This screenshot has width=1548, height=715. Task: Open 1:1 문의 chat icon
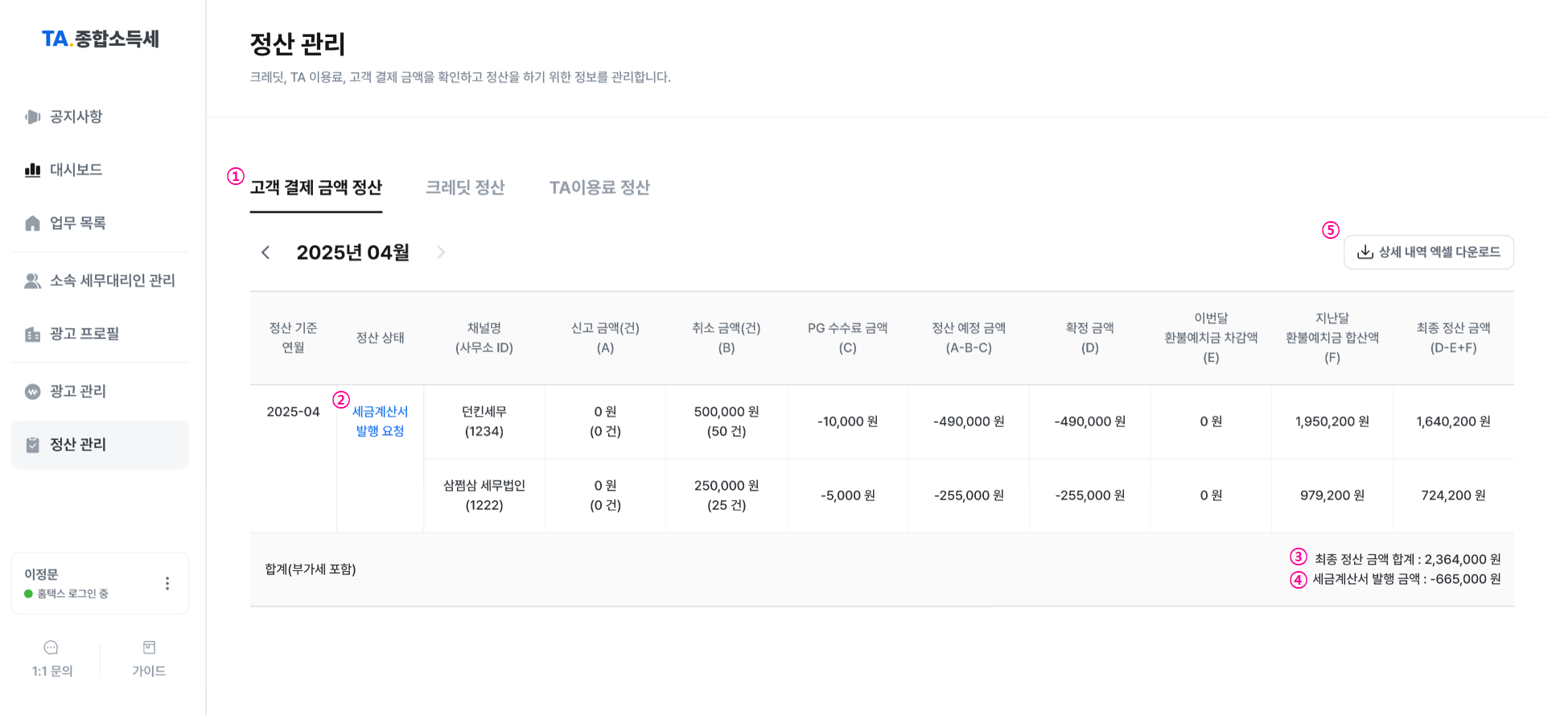51,647
